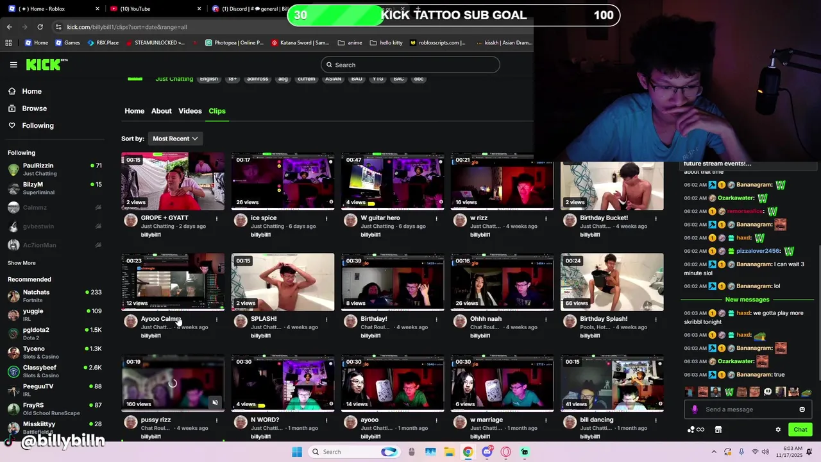
Task: Open the ice spice clip thumbnail
Action: (x=283, y=181)
